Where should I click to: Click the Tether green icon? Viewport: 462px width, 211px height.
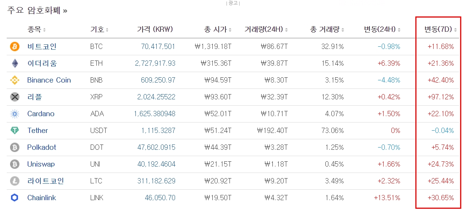pos(15,131)
